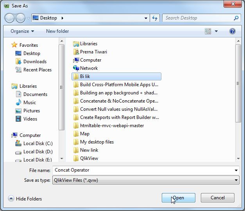Expand the view options dropdown arrow
The width and height of the screenshot is (245, 211).
point(216,31)
